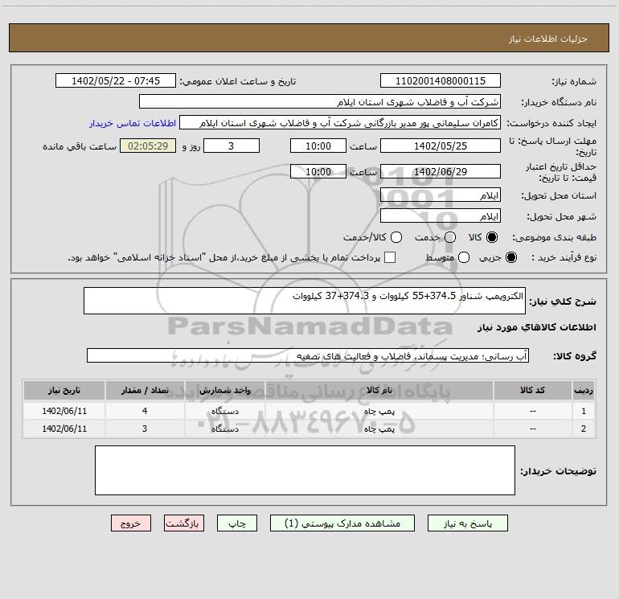
Task: Click the تعداد / مقدار column header
Action: (145, 391)
